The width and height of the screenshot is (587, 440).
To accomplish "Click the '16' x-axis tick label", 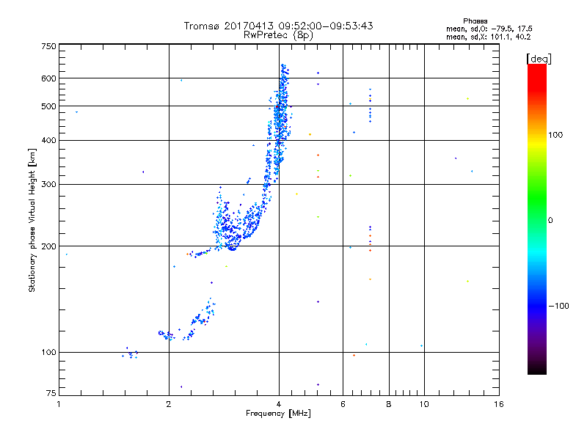I will [499, 404].
